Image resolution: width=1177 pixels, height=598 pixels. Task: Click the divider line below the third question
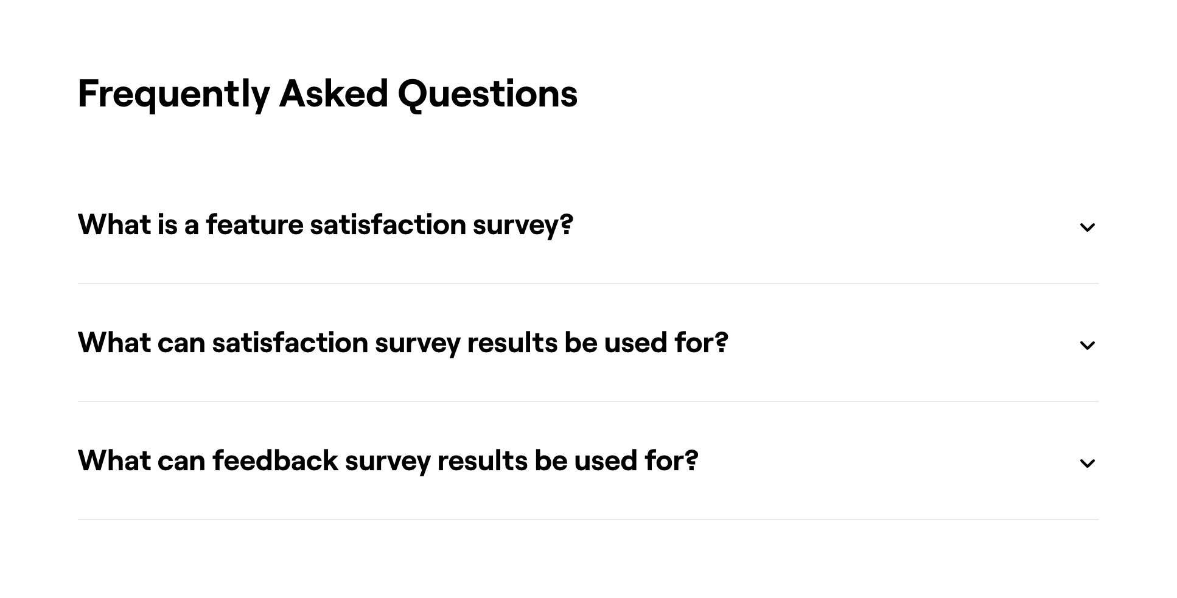tap(588, 520)
